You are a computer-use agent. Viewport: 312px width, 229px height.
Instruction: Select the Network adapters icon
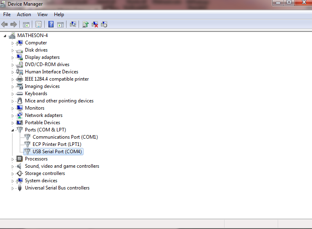click(x=20, y=115)
